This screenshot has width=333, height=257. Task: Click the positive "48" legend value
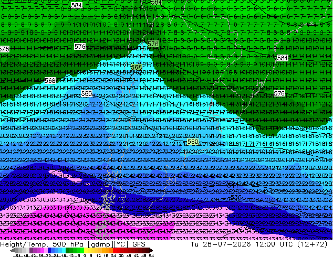coord(144,255)
